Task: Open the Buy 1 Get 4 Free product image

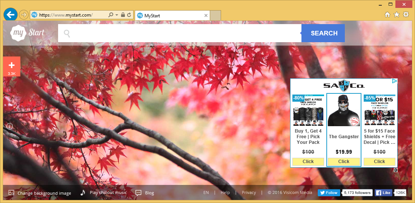Action: coord(308,110)
